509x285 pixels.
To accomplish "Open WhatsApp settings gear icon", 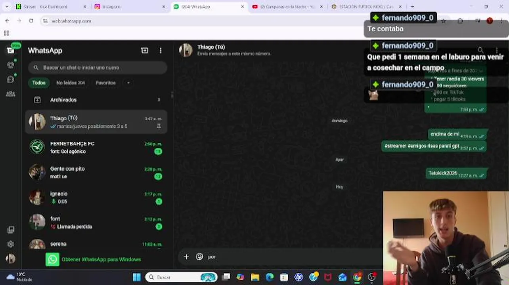I will (x=11, y=244).
